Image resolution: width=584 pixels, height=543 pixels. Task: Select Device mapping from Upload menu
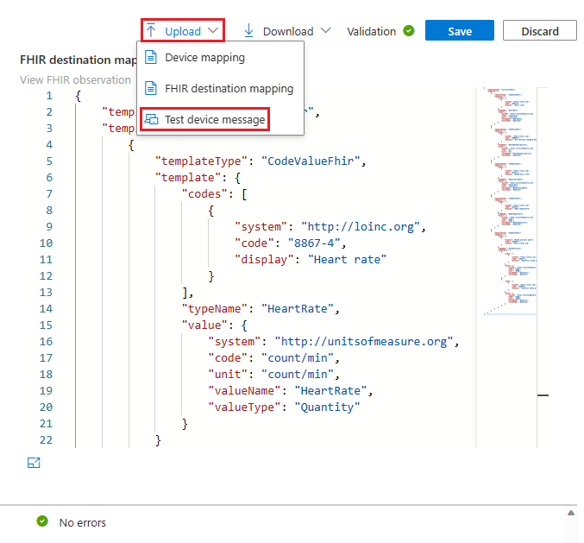[204, 58]
